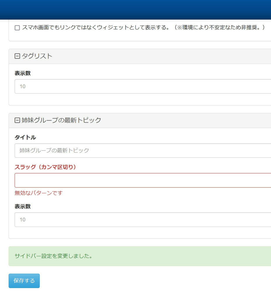Click the 姉妹グループの最新トピック panel heading text
271x298 pixels.
click(x=61, y=120)
